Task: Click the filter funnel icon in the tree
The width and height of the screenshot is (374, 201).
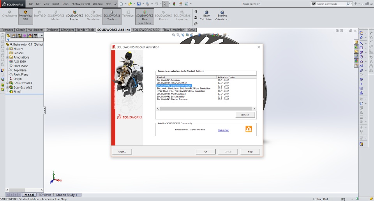Action: (x=8, y=40)
